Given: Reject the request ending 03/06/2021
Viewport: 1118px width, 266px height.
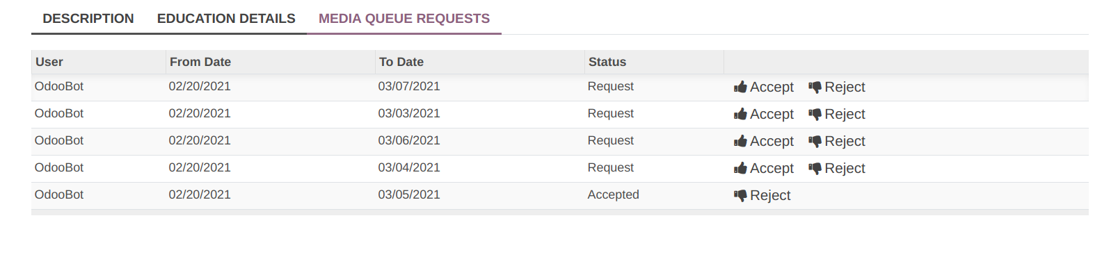Looking at the screenshot, I should point(837,142).
